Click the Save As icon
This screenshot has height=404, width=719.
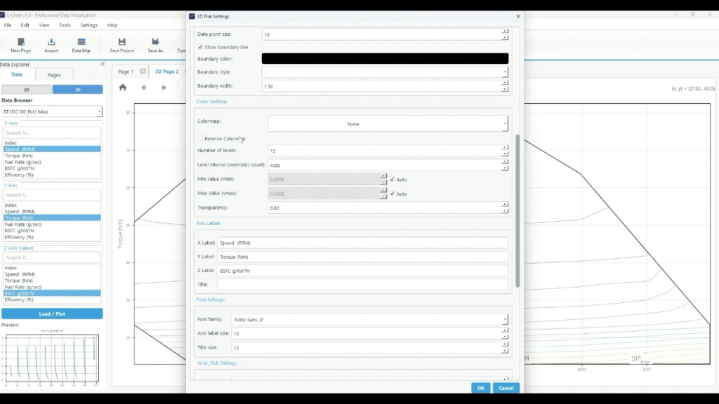click(155, 42)
